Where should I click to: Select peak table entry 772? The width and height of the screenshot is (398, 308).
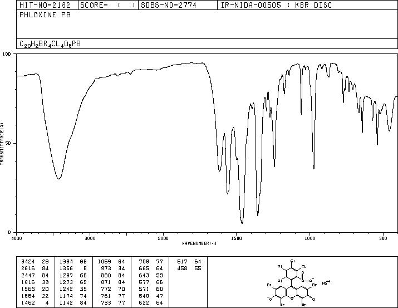pos(114,289)
